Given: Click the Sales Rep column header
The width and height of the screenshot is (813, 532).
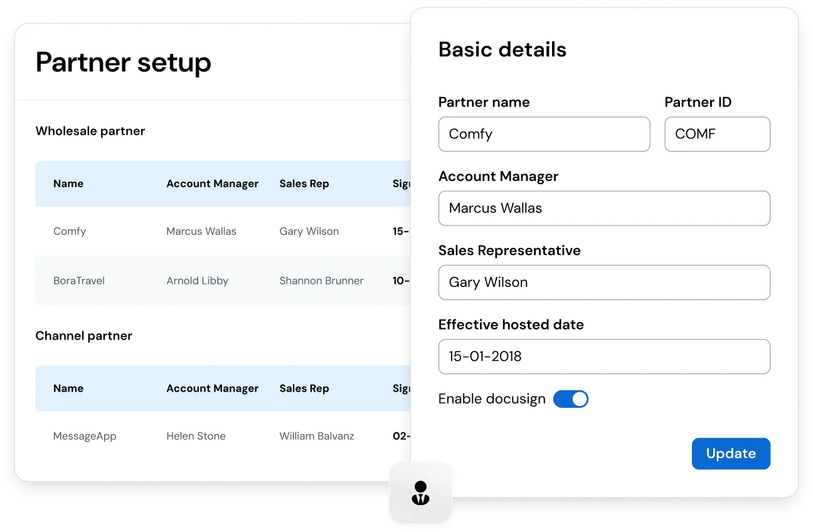Looking at the screenshot, I should coord(304,184).
